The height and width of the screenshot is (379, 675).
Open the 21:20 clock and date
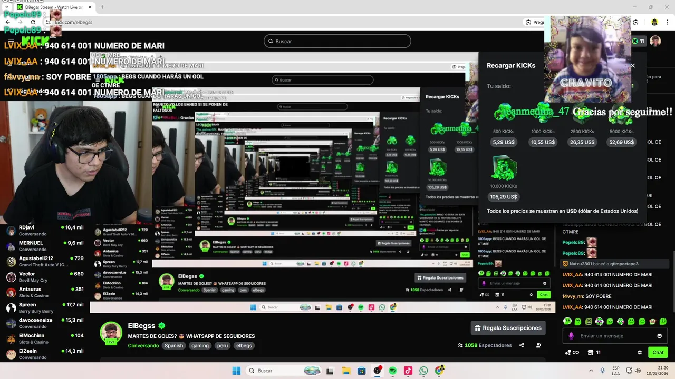659,371
